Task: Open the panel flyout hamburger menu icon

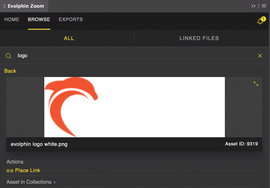Action: pos(264,6)
